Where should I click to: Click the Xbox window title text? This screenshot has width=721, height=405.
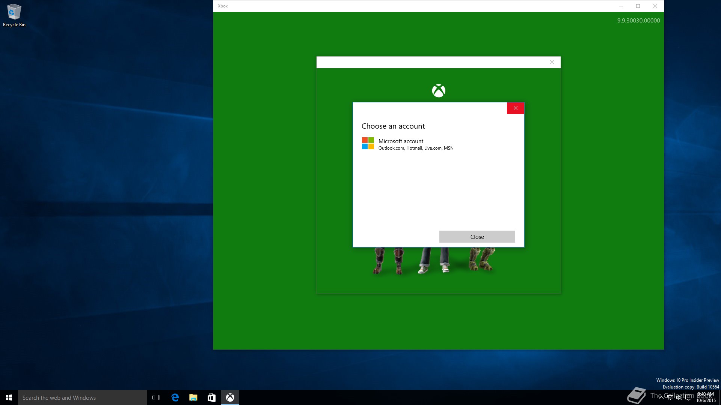[x=223, y=6]
